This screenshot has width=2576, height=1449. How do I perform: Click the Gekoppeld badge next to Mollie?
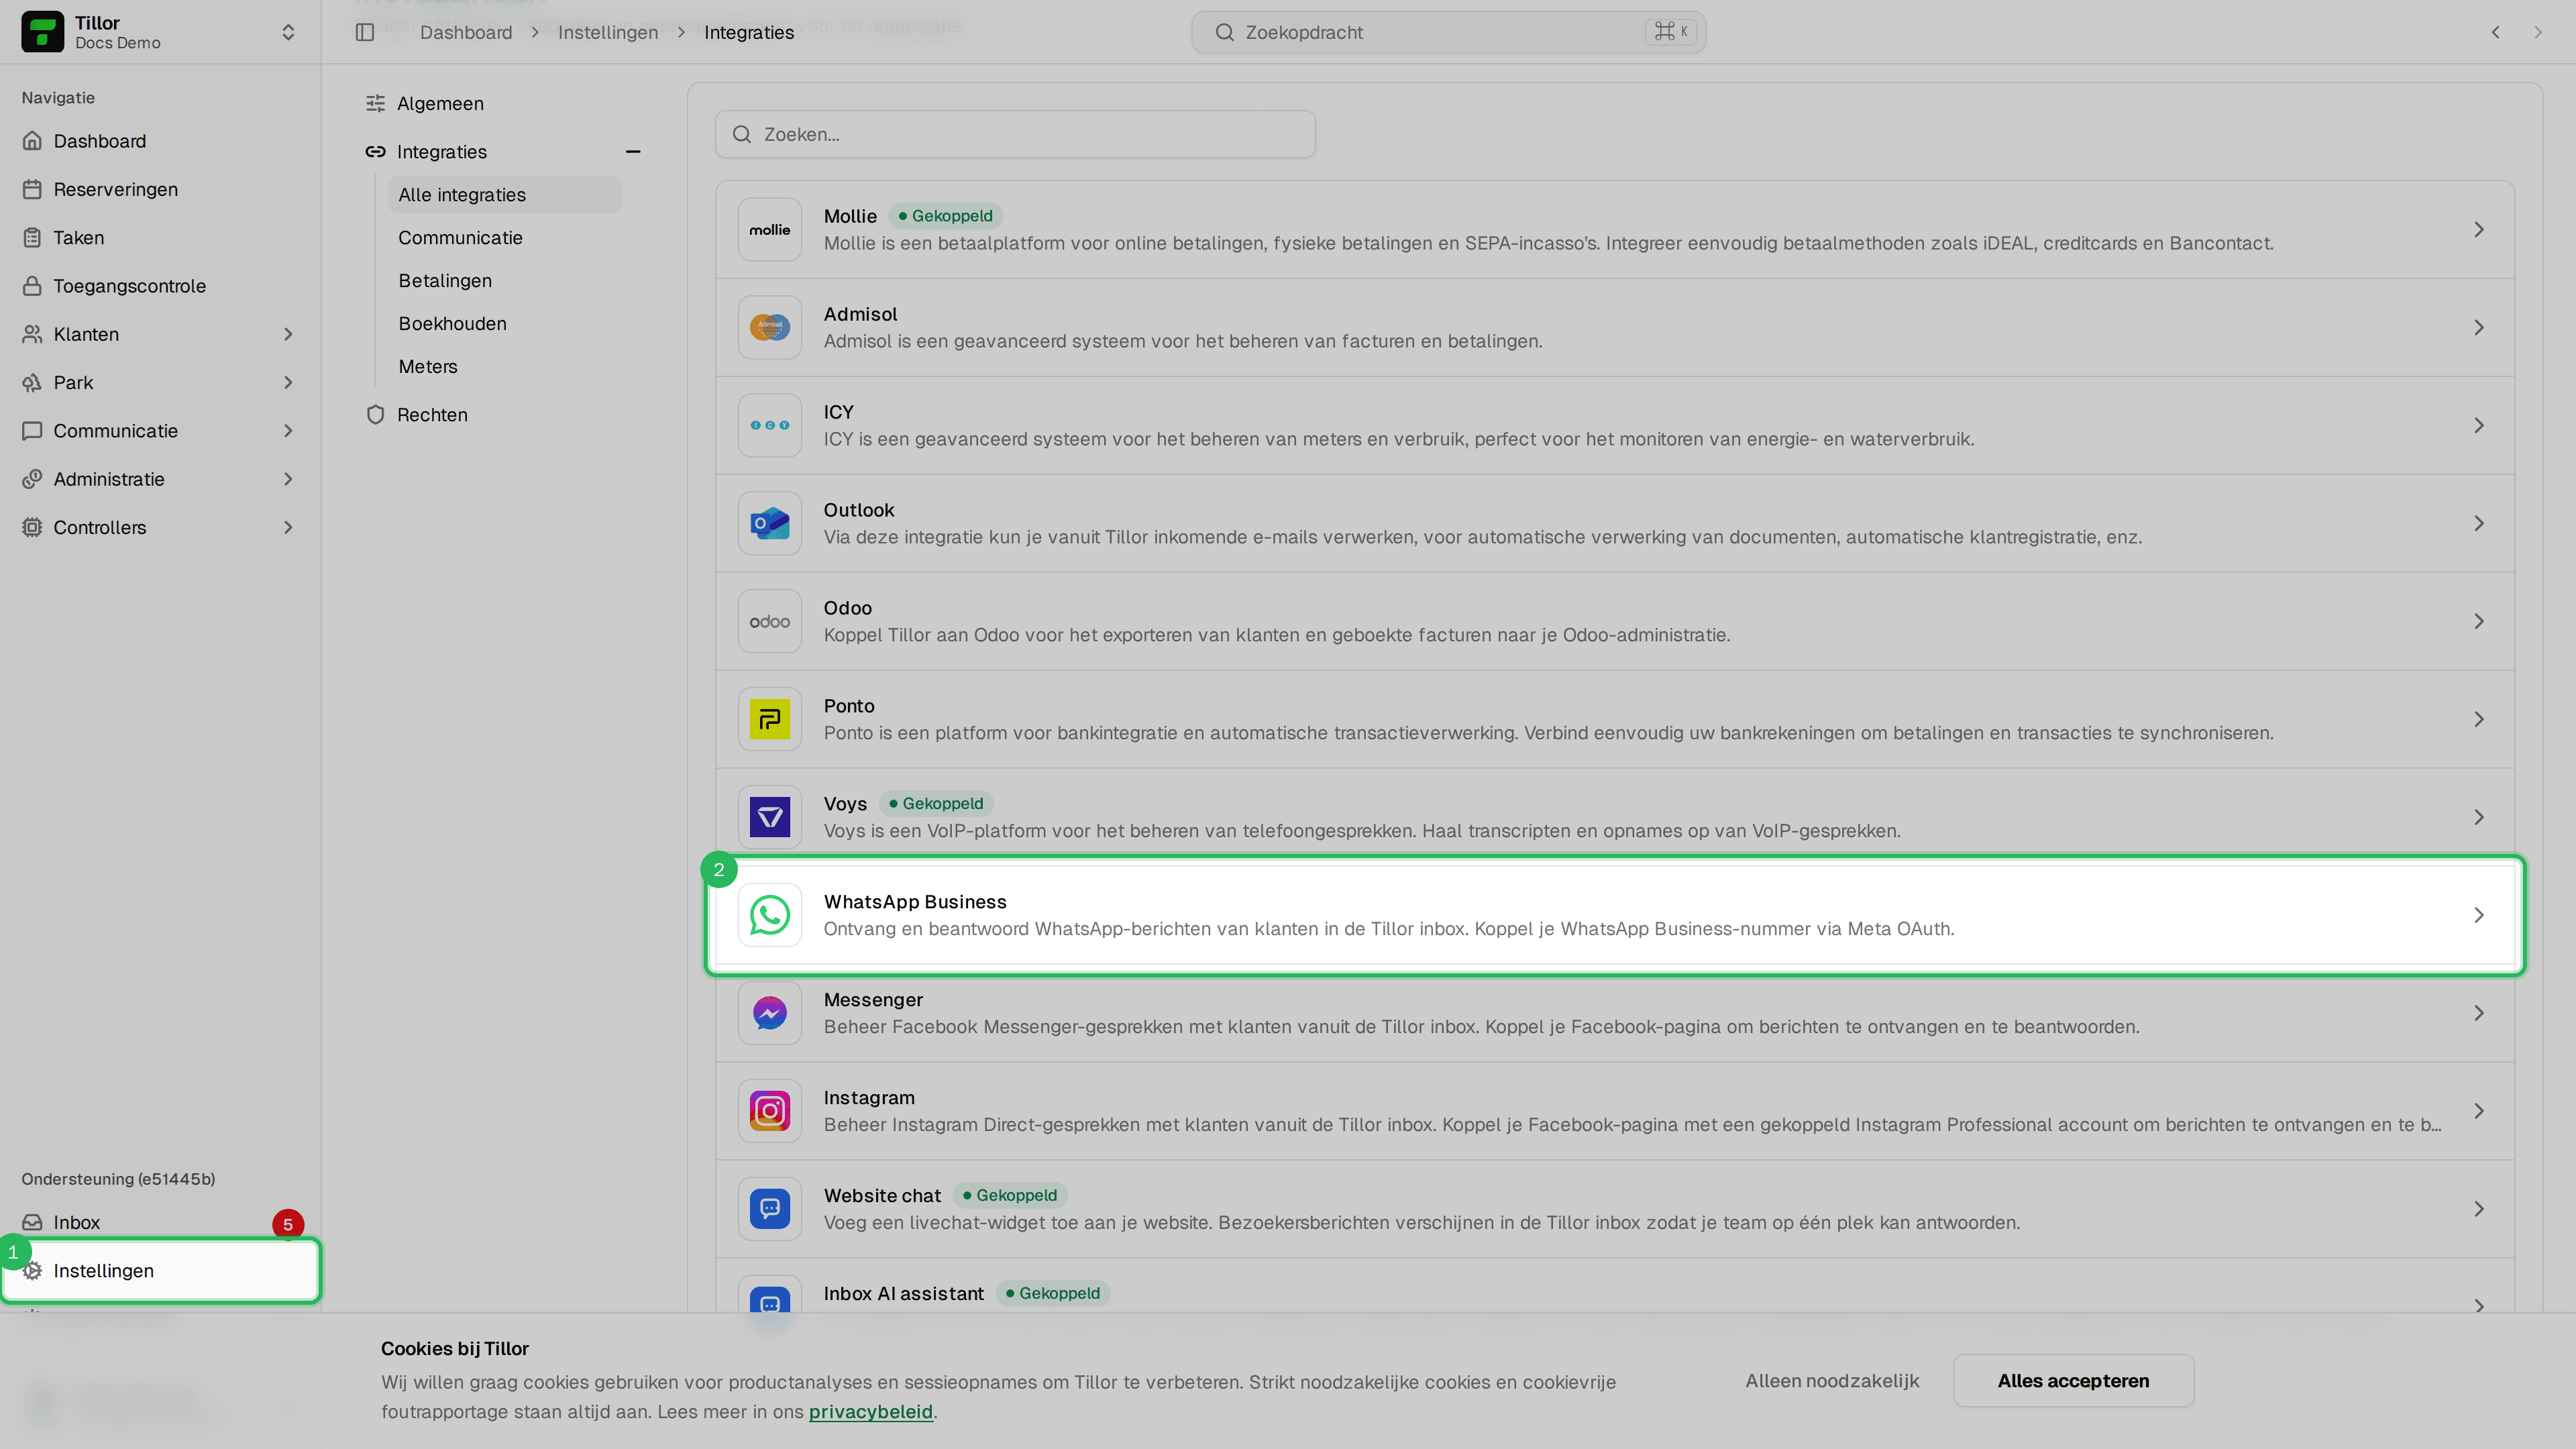[x=945, y=215]
